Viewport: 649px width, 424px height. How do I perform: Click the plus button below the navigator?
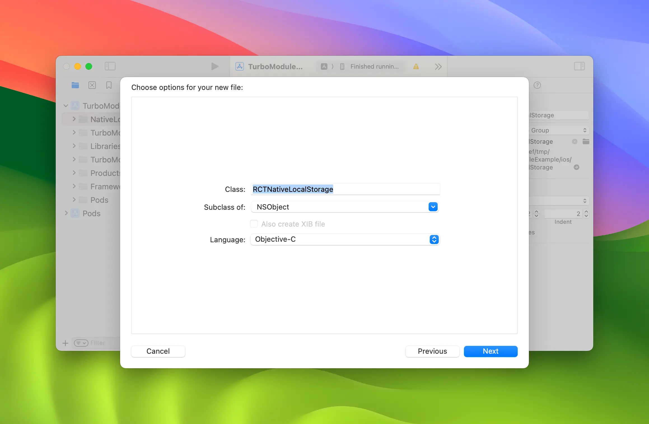[x=65, y=343]
